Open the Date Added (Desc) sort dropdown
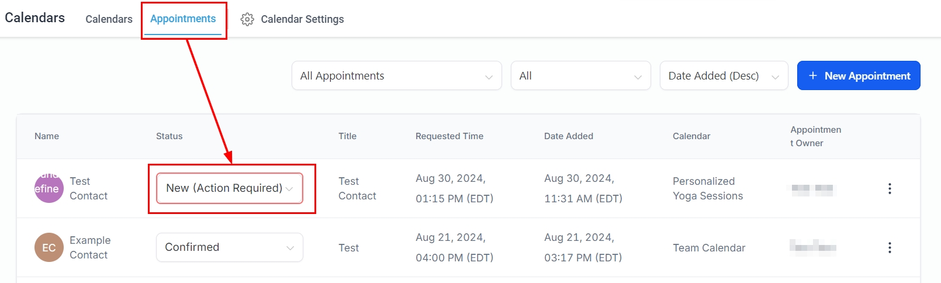This screenshot has width=941, height=283. click(724, 76)
